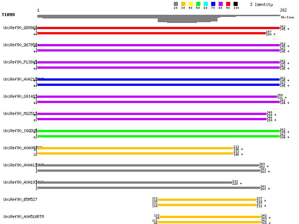299x224 pixels.
Task: Open the UniRef90_B5M527 hit label
Action: click(20, 199)
